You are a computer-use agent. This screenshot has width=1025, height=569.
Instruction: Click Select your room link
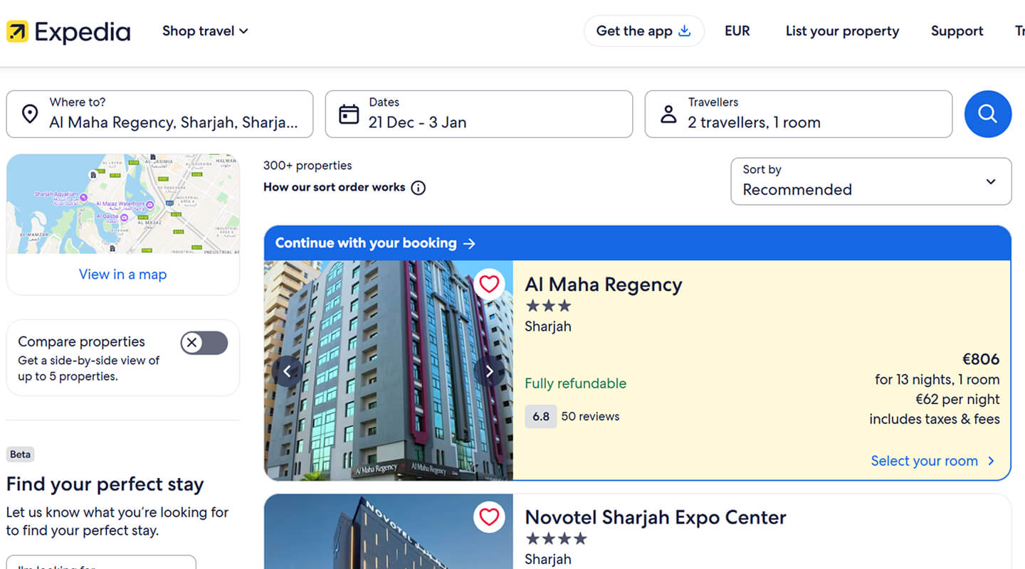click(x=933, y=461)
